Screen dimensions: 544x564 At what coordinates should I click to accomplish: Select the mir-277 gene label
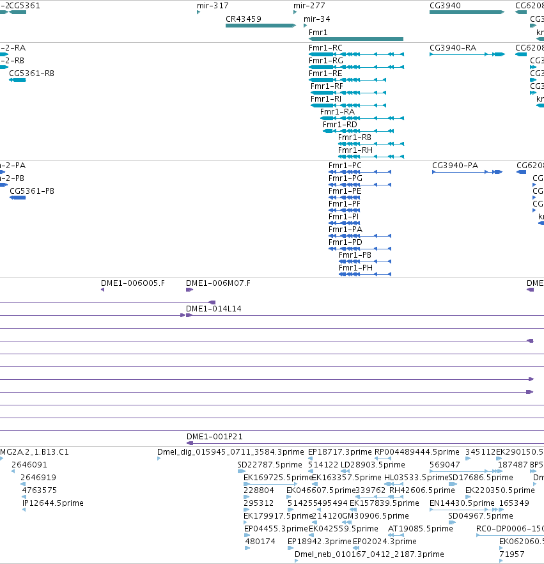pos(309,6)
